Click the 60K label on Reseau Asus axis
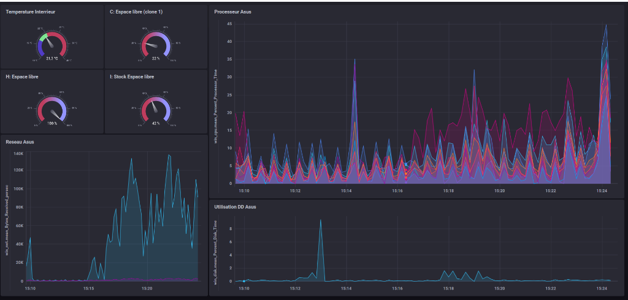This screenshot has height=300, width=628. 19,225
